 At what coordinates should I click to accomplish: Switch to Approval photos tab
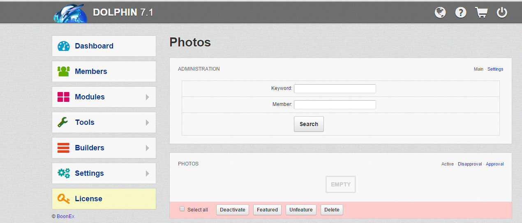pos(494,164)
